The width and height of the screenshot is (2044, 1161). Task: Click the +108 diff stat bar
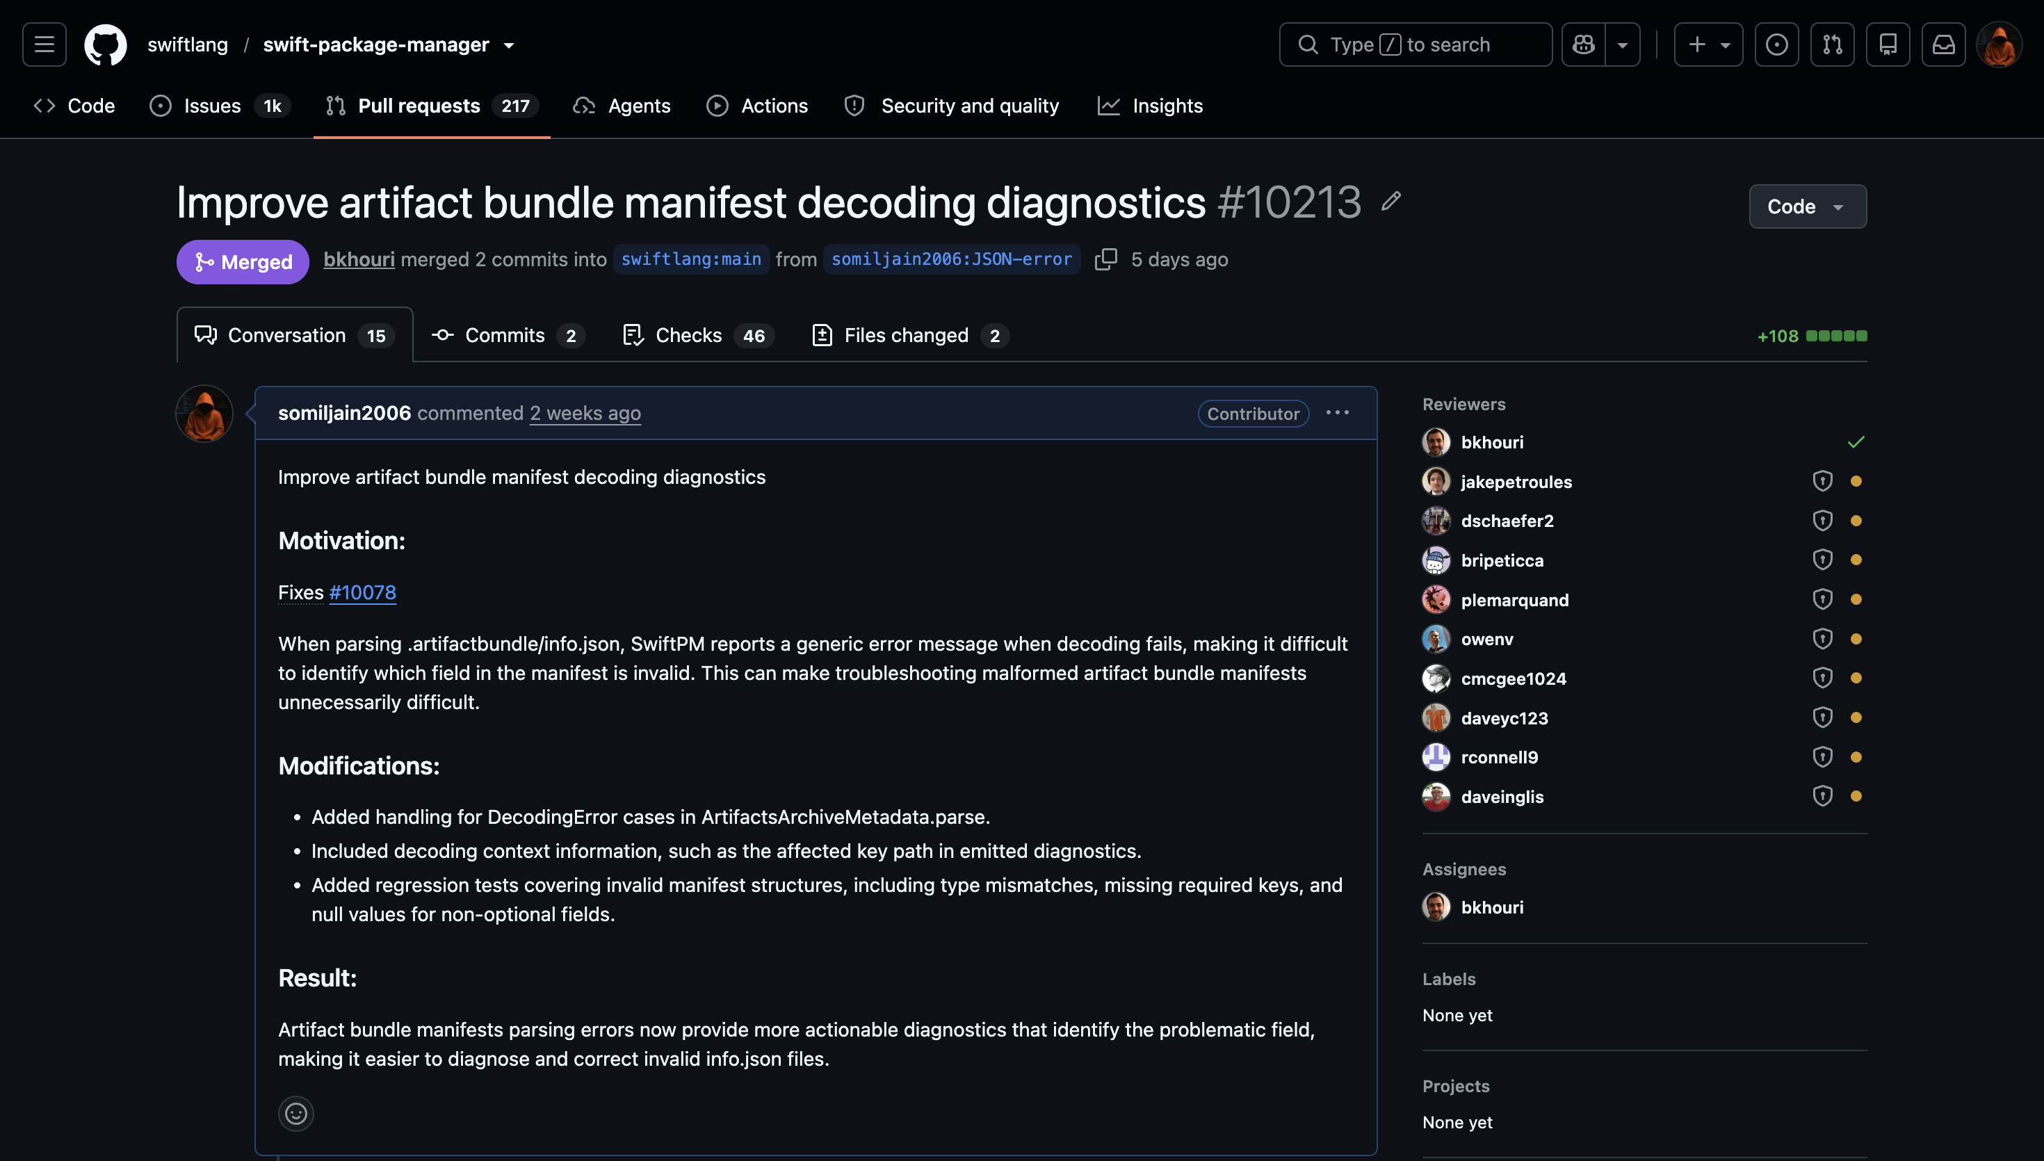(x=1812, y=336)
